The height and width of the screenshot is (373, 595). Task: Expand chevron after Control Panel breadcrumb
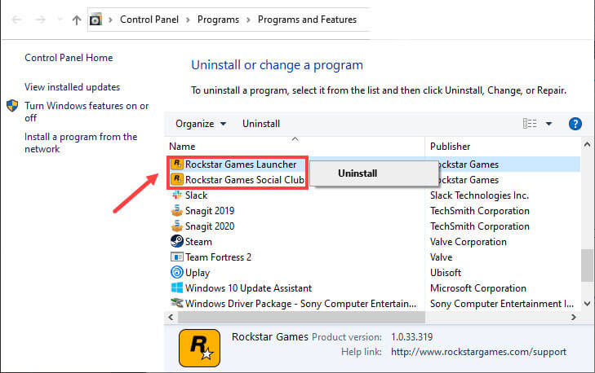[188, 20]
